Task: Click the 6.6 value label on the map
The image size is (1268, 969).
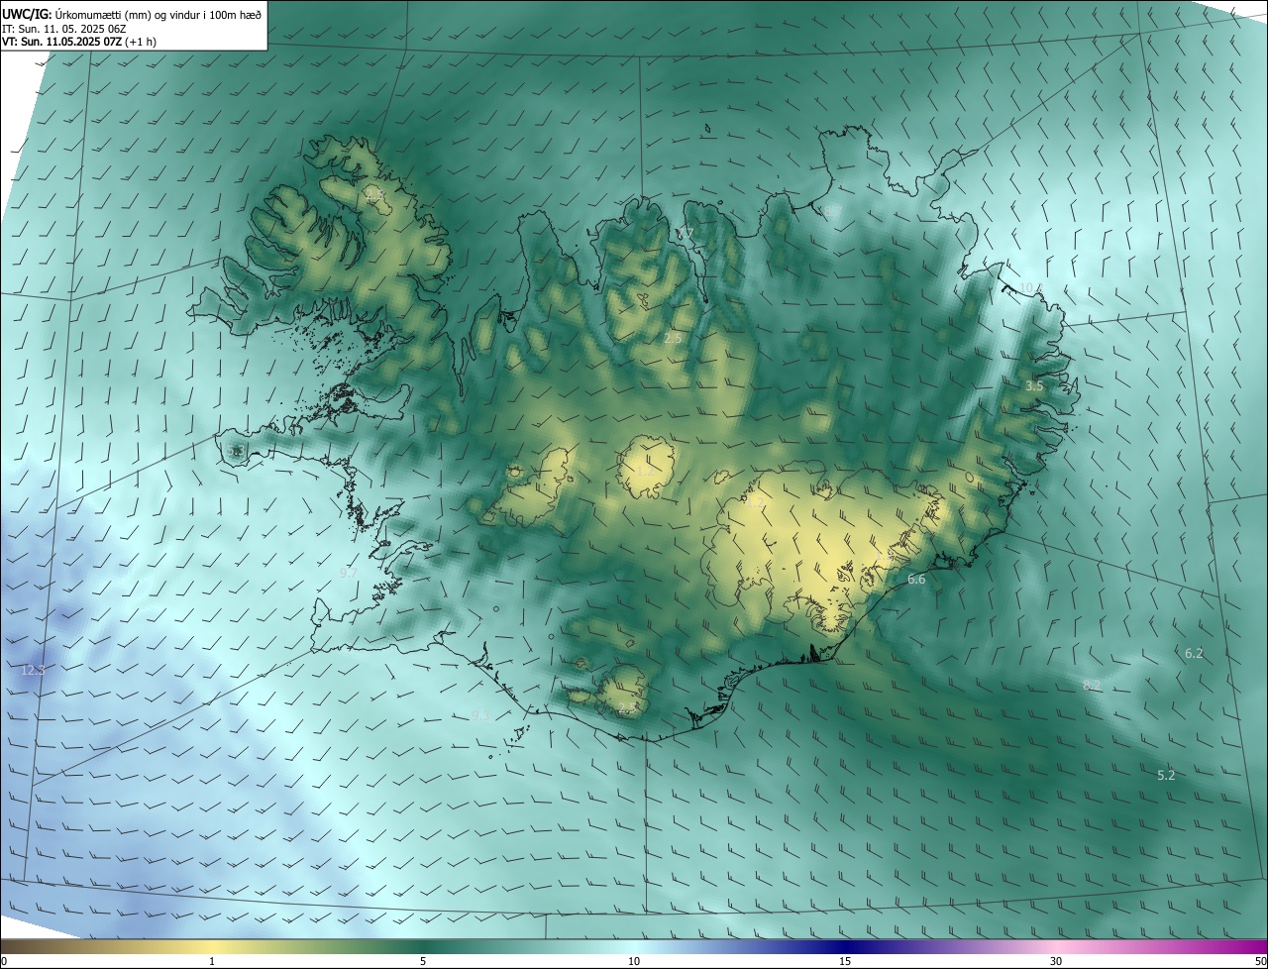Action: tap(916, 580)
